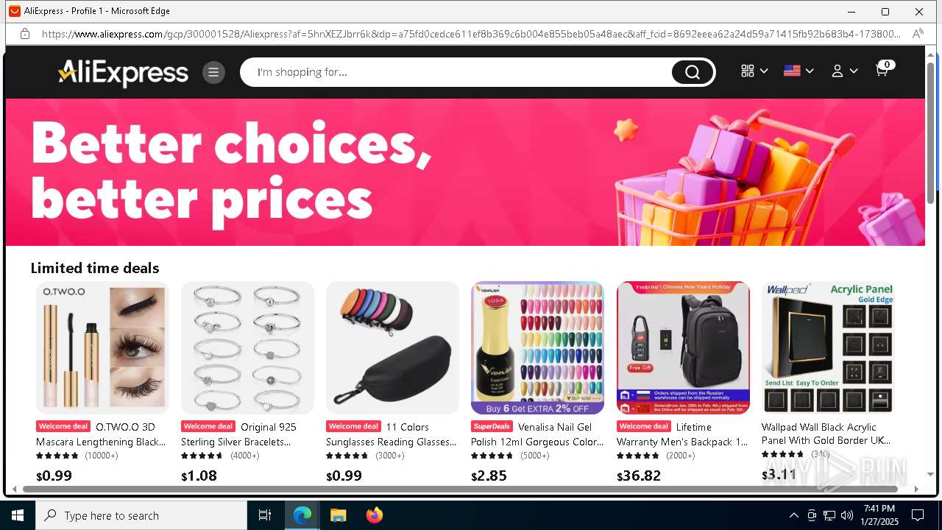Image resolution: width=942 pixels, height=530 pixels.
Task: Select the men's backpack product image
Action: [683, 347]
